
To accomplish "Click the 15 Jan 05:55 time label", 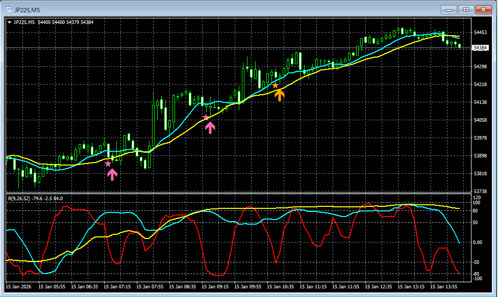I will pyautogui.click(x=52, y=286).
